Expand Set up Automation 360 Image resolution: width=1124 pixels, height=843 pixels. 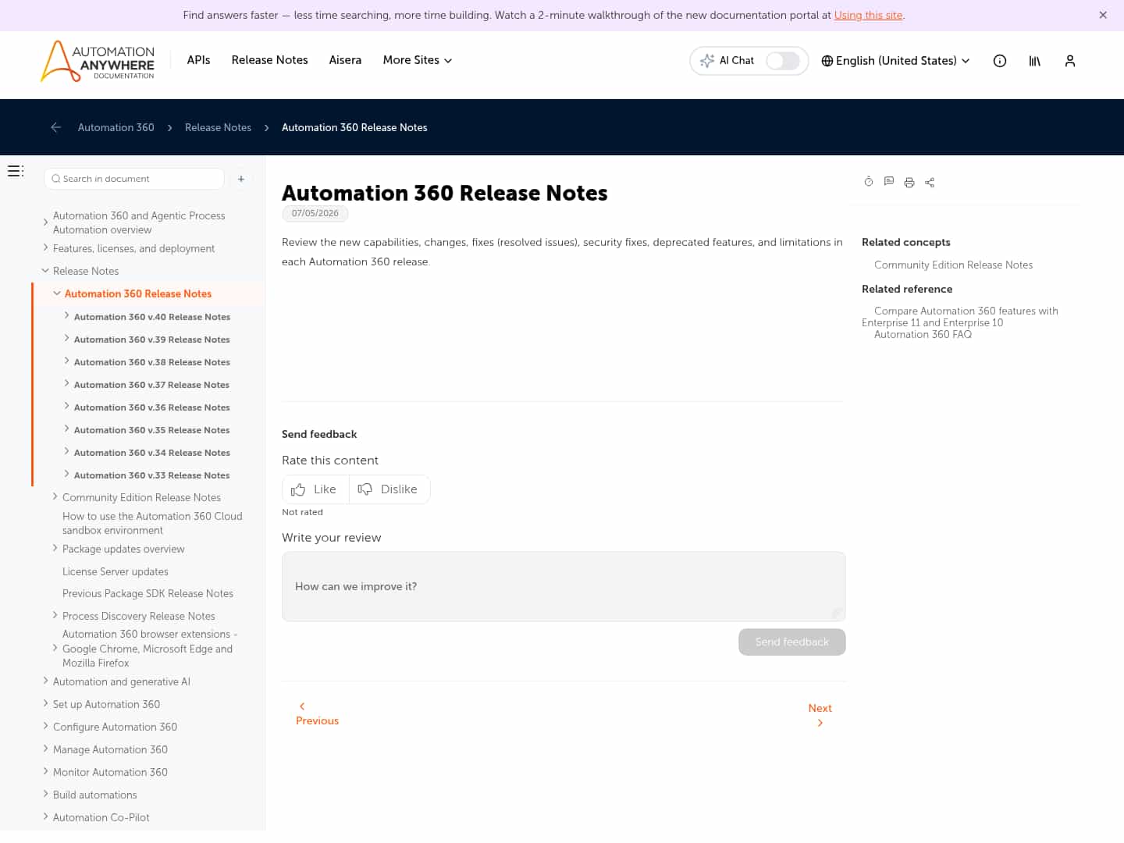(x=45, y=704)
